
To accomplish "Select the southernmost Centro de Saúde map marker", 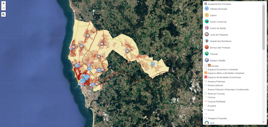I will click(x=82, y=84).
